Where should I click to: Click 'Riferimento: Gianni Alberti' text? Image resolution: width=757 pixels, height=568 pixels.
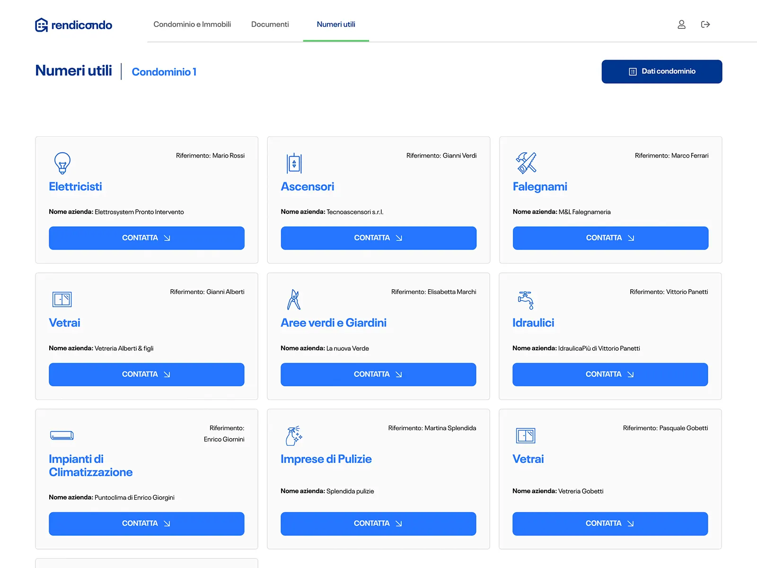(207, 292)
